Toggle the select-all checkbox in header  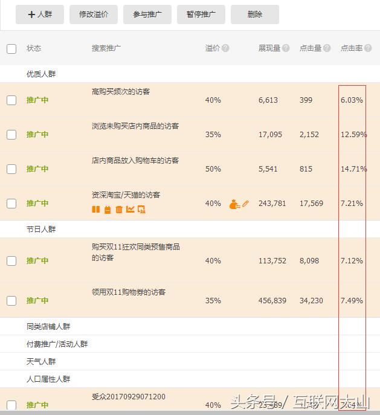[x=11, y=49]
